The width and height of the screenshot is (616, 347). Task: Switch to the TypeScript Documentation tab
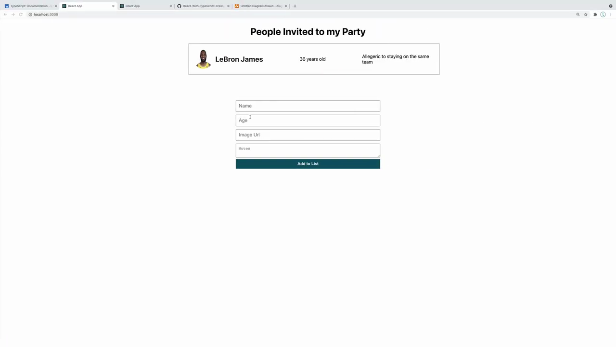30,6
